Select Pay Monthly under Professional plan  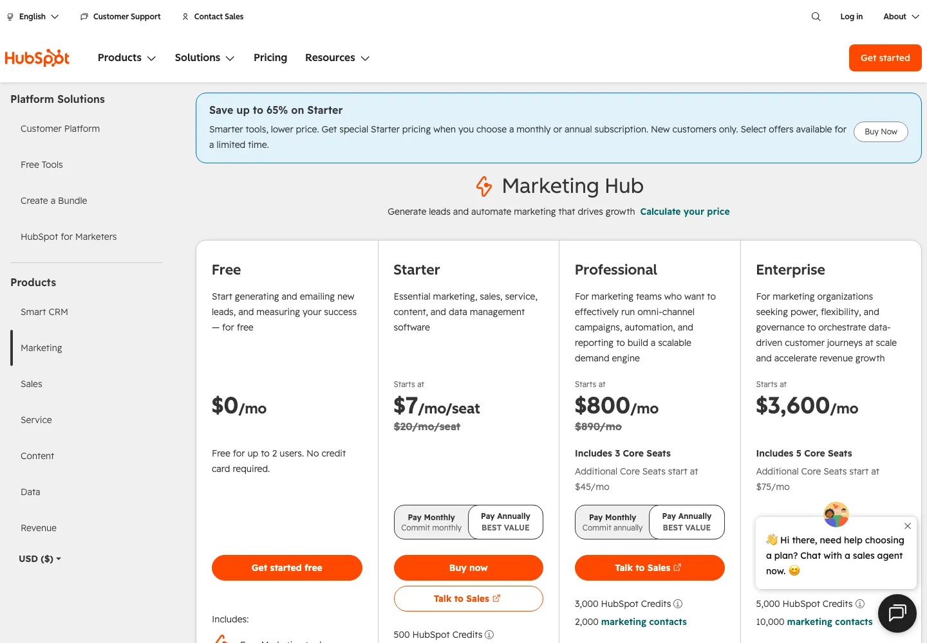point(612,522)
